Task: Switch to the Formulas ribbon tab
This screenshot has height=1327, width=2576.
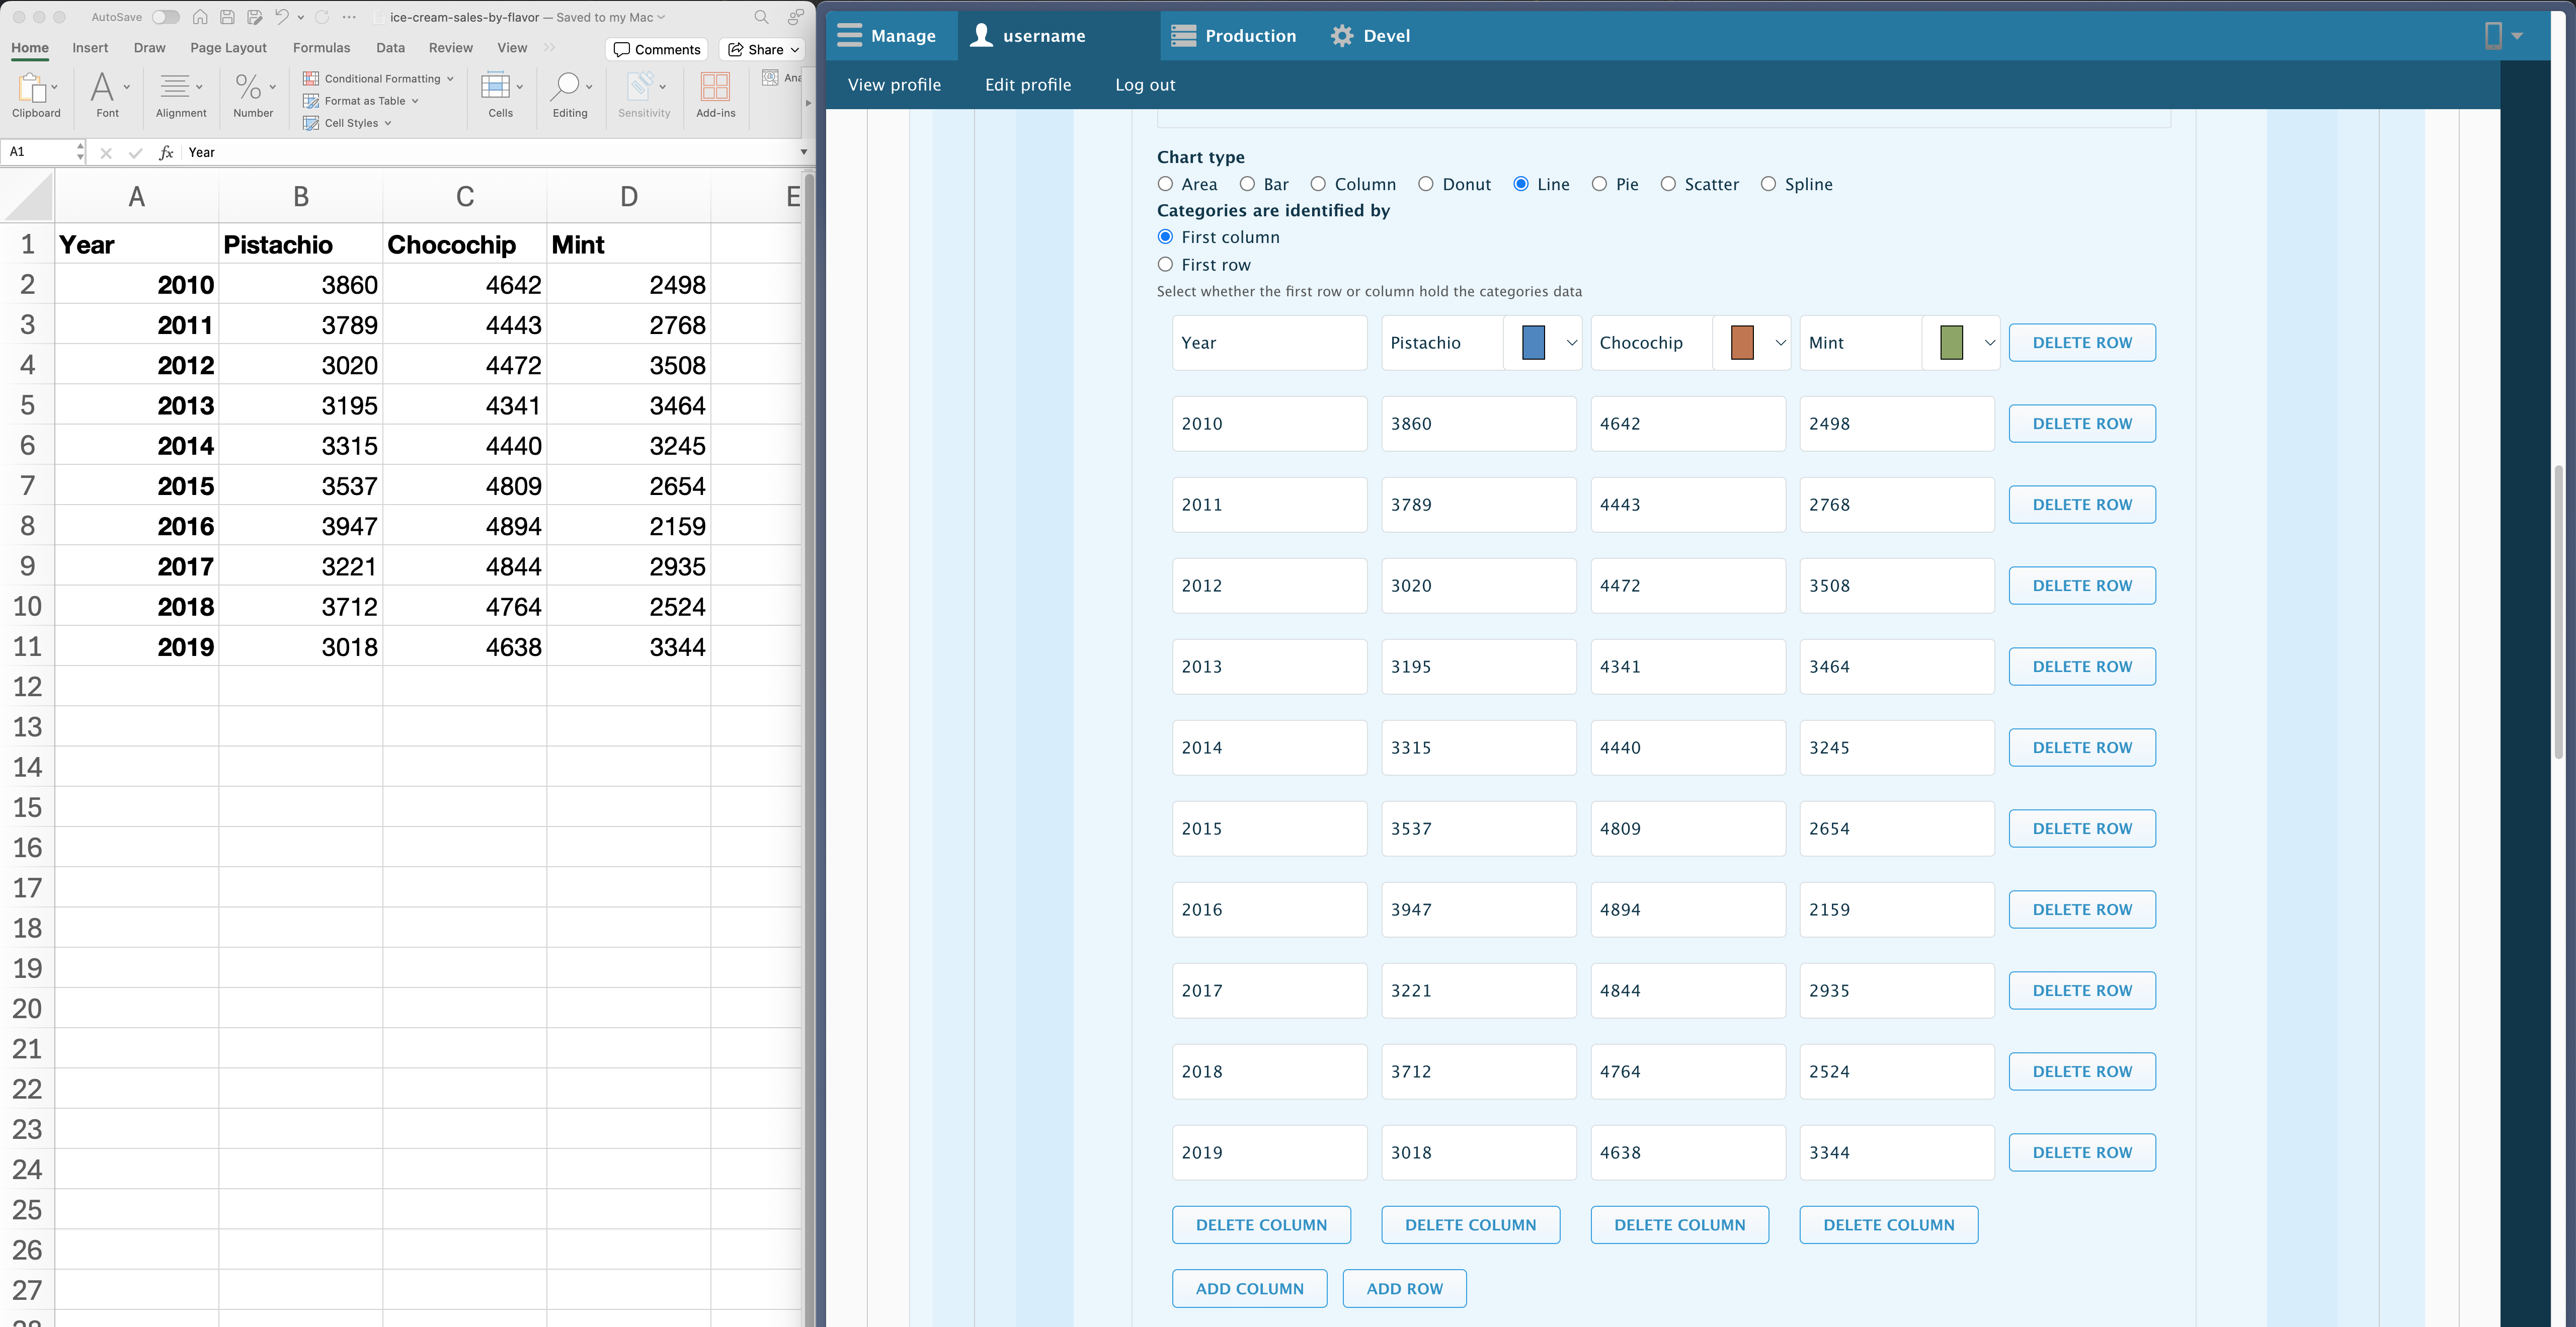Action: (x=321, y=48)
